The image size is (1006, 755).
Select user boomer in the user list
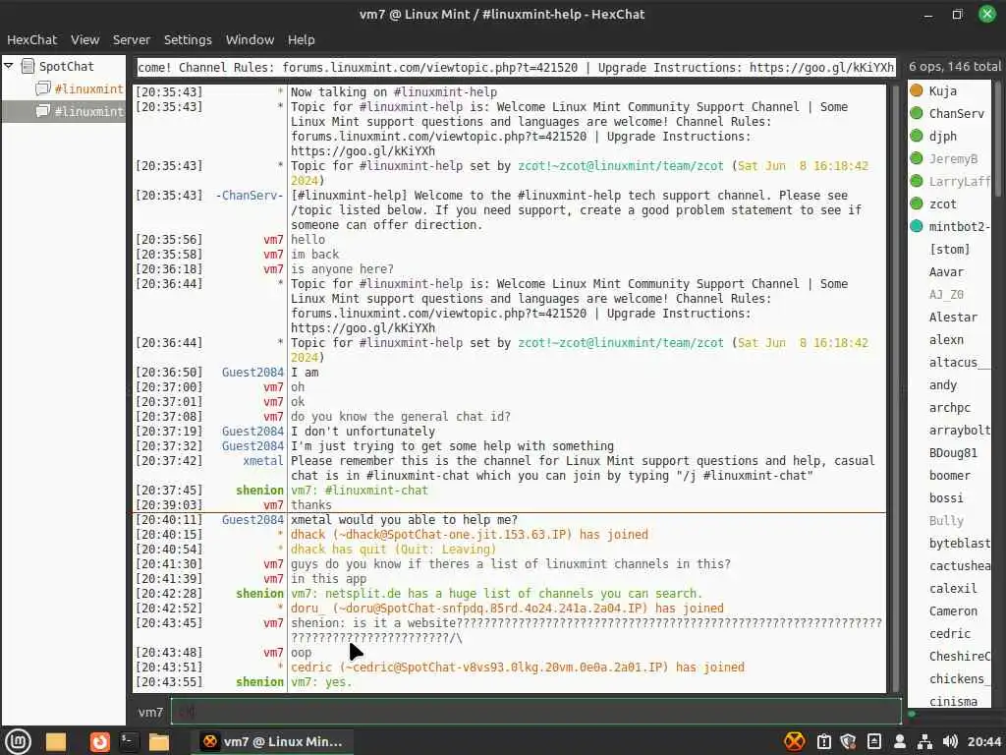pyautogui.click(x=950, y=475)
